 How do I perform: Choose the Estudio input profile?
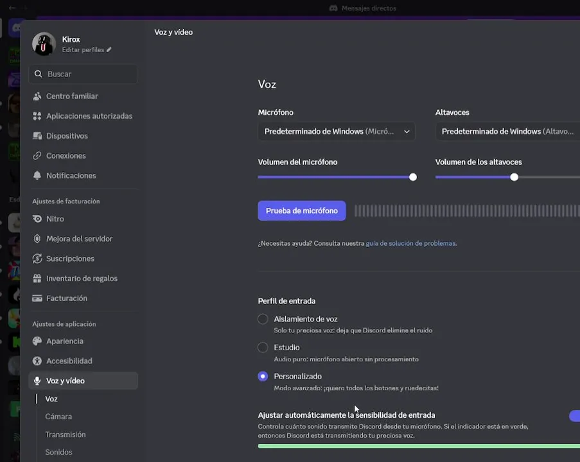pyautogui.click(x=263, y=348)
